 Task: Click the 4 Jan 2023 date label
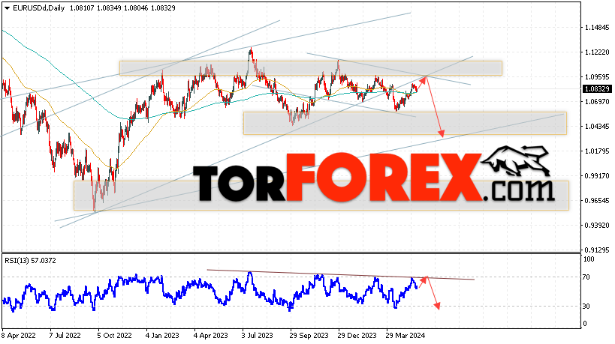point(162,336)
